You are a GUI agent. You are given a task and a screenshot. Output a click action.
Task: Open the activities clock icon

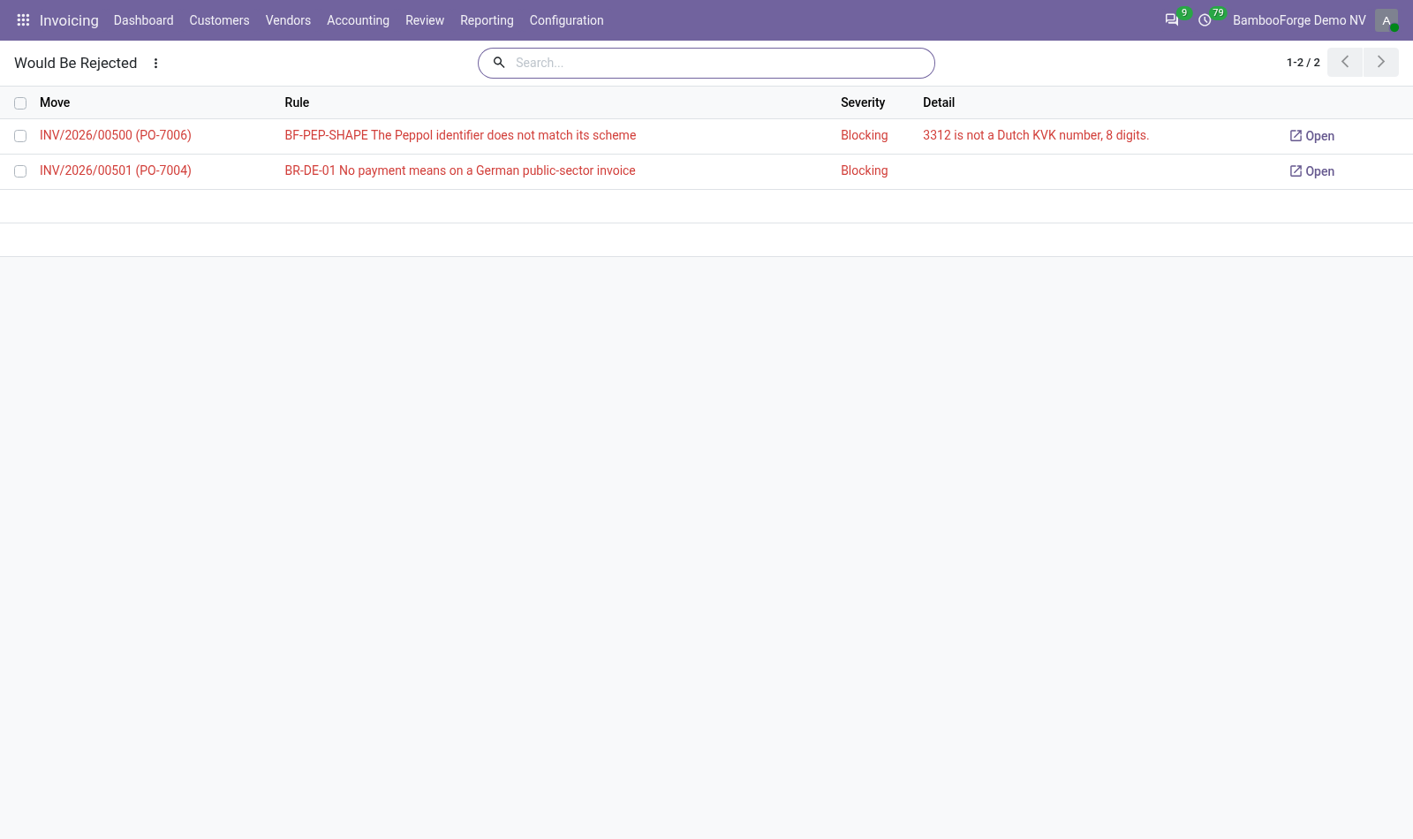(1205, 19)
